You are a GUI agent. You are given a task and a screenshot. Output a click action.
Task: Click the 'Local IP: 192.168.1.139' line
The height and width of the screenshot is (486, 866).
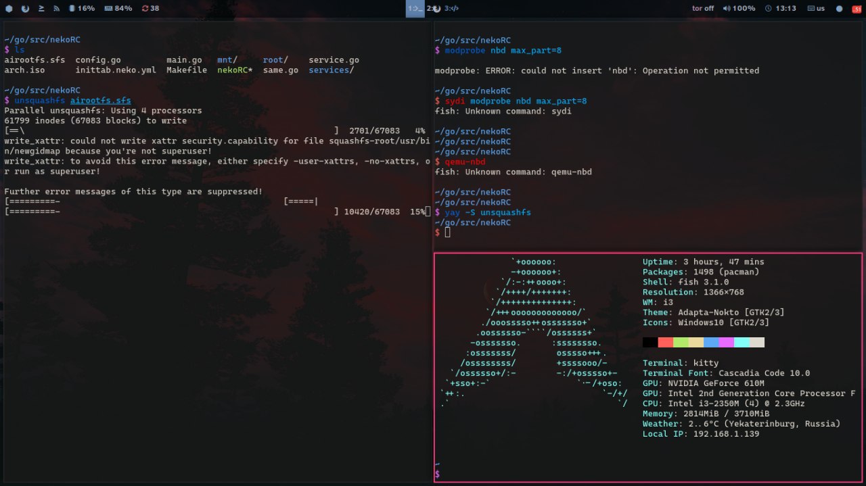pos(701,434)
